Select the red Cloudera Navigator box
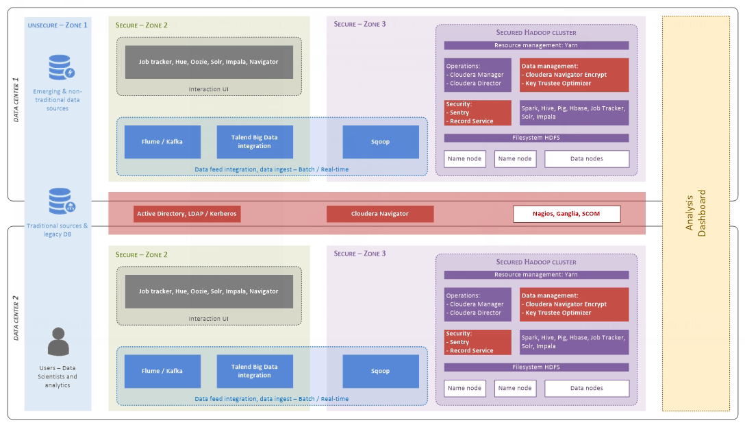The height and width of the screenshot is (425, 745). coord(379,214)
